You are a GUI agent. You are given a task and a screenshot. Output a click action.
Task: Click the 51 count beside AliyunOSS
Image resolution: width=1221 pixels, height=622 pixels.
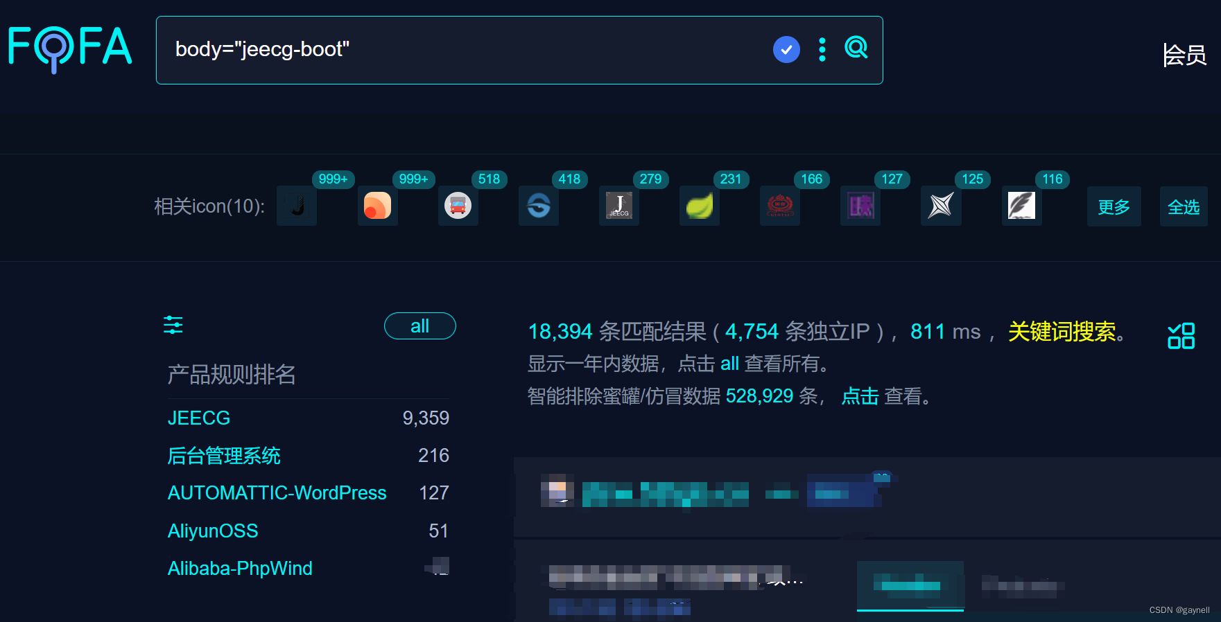(438, 531)
